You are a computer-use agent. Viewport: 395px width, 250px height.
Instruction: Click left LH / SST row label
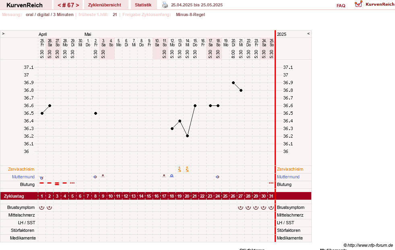27,223
